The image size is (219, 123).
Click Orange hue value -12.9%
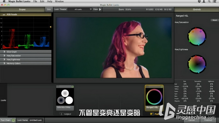click(x=185, y=86)
